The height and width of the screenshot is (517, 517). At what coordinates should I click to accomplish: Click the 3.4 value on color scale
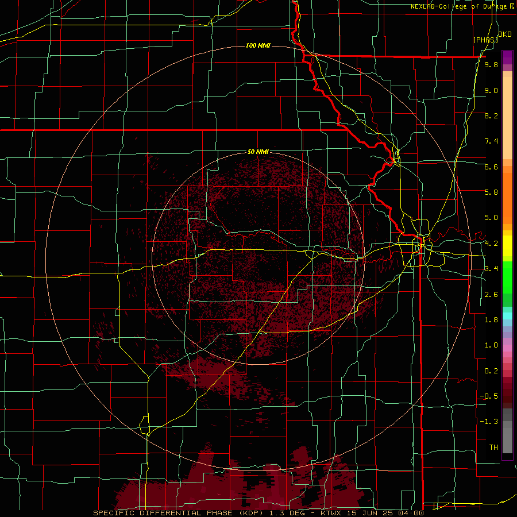(491, 269)
